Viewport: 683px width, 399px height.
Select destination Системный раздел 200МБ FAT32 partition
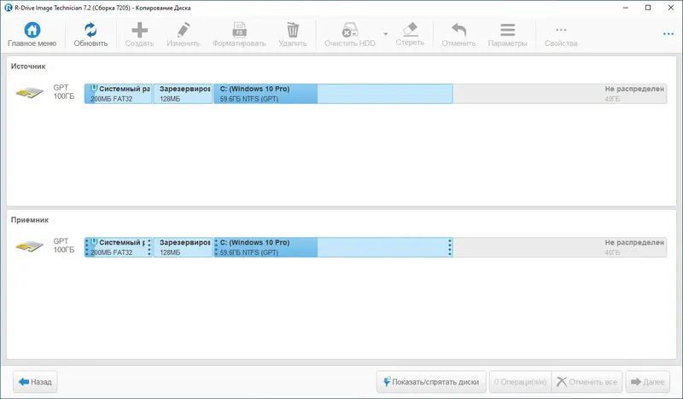[118, 247]
